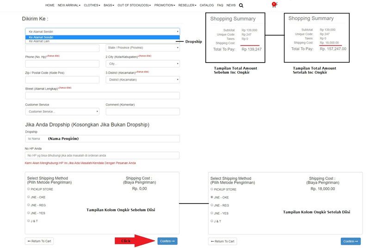Expand the District (Kecamatan) dropdown
370x248 pixels.
pyautogui.click(x=142, y=79)
